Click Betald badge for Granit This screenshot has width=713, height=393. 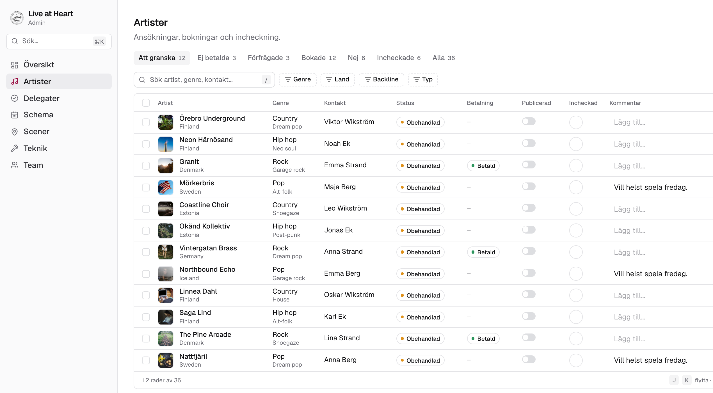(483, 166)
